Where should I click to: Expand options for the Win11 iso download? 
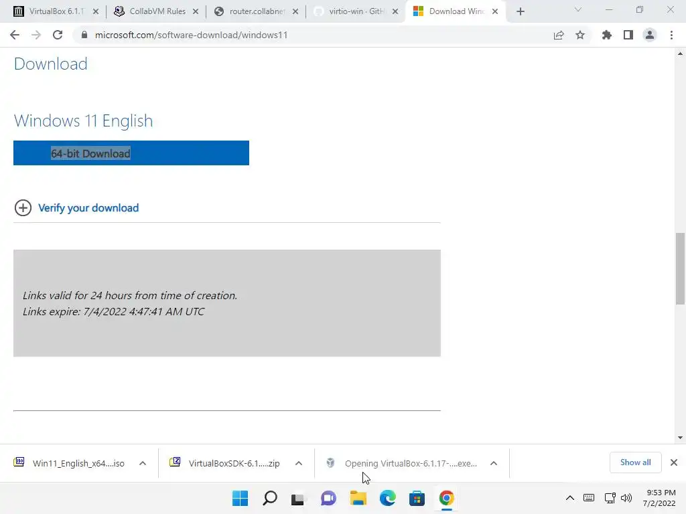pyautogui.click(x=143, y=463)
